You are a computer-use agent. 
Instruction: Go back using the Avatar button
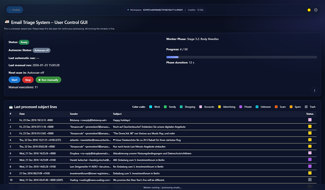(x=15, y=10)
